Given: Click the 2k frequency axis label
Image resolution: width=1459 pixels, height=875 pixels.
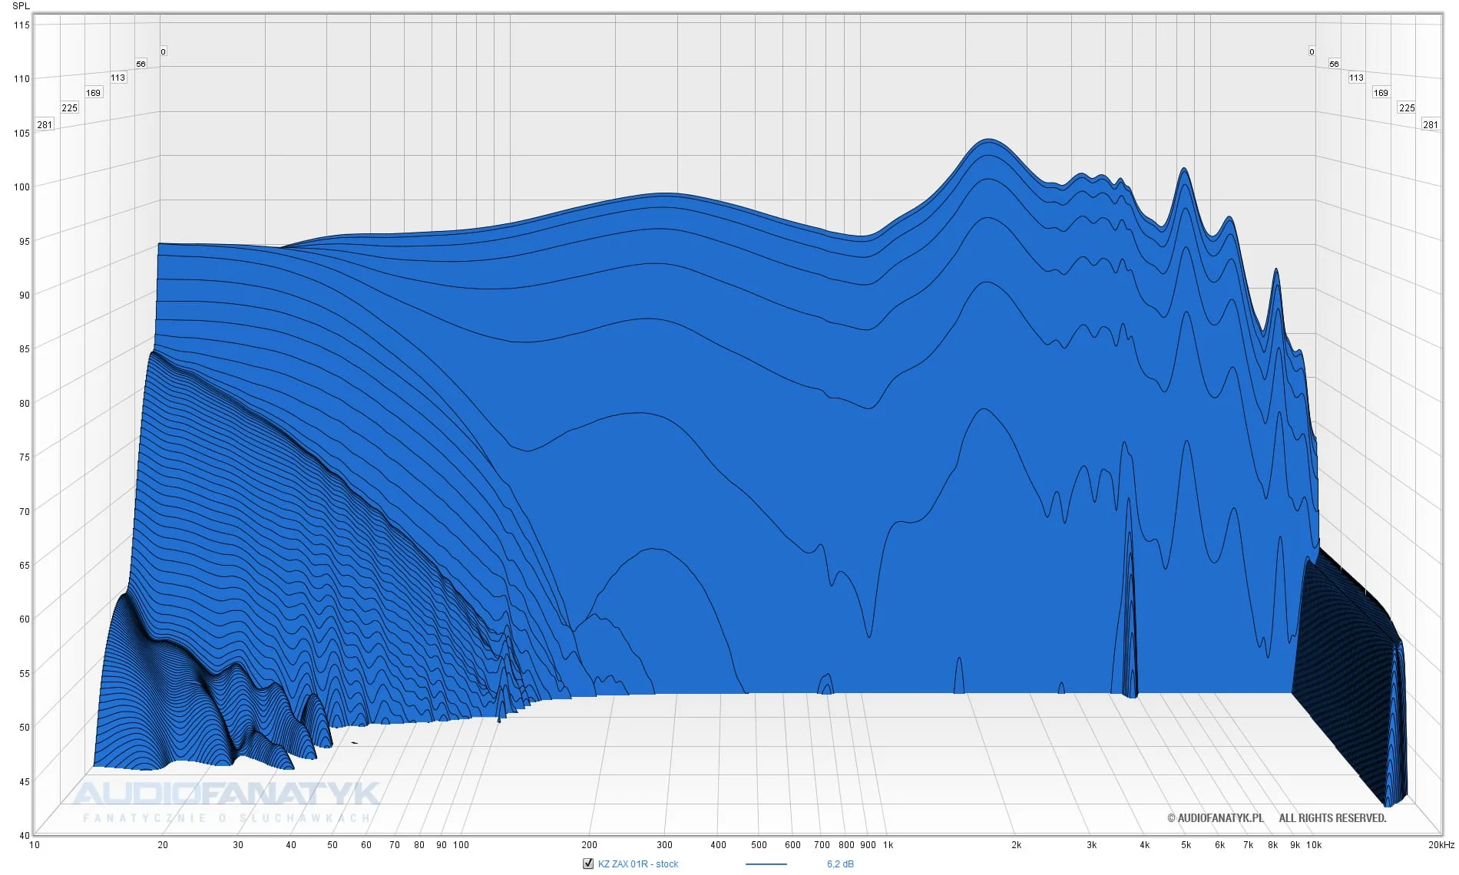Looking at the screenshot, I should tap(1016, 845).
